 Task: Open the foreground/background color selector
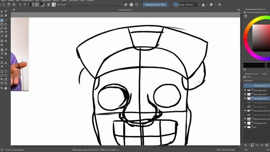[x=43, y=5]
